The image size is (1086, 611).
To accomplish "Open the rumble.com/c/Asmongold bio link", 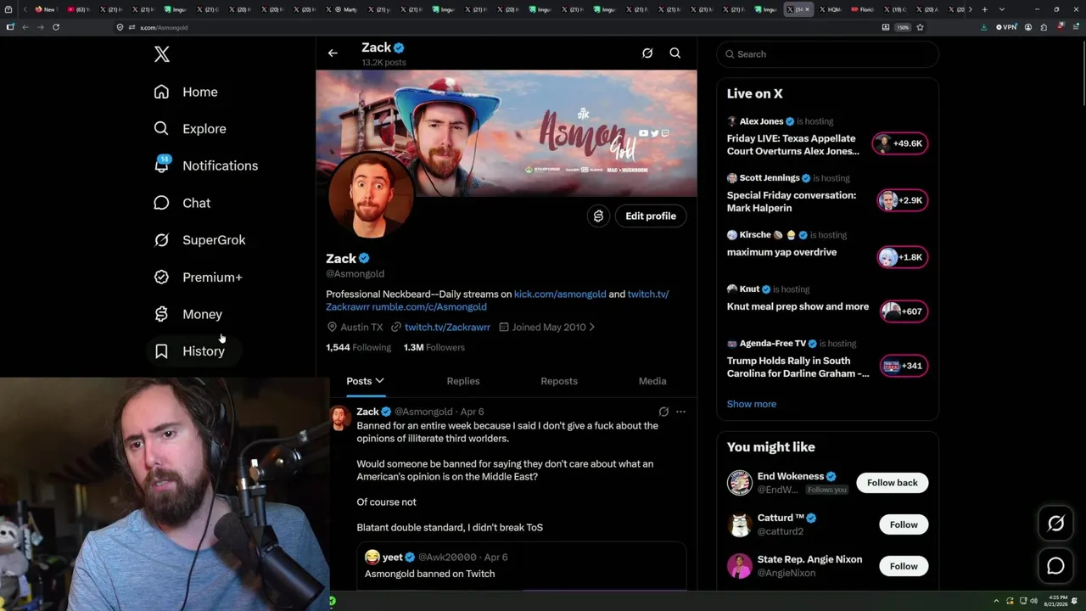I will click(429, 306).
